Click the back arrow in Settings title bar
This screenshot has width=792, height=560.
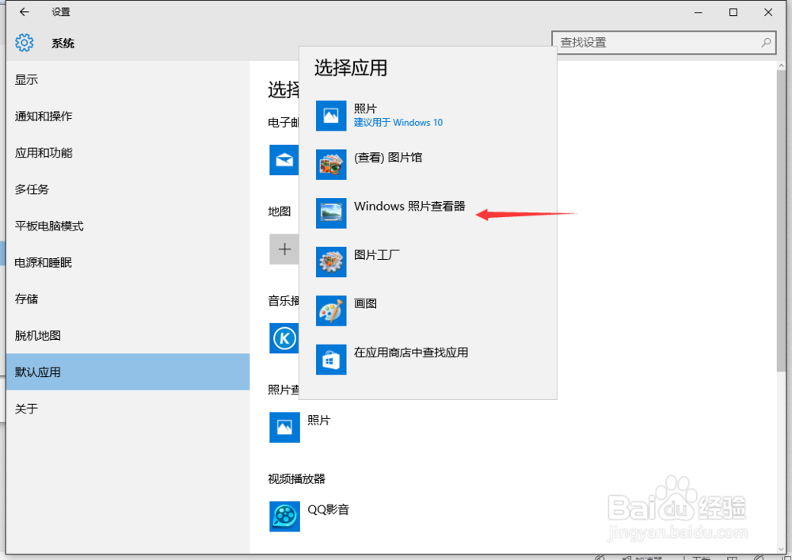(25, 12)
